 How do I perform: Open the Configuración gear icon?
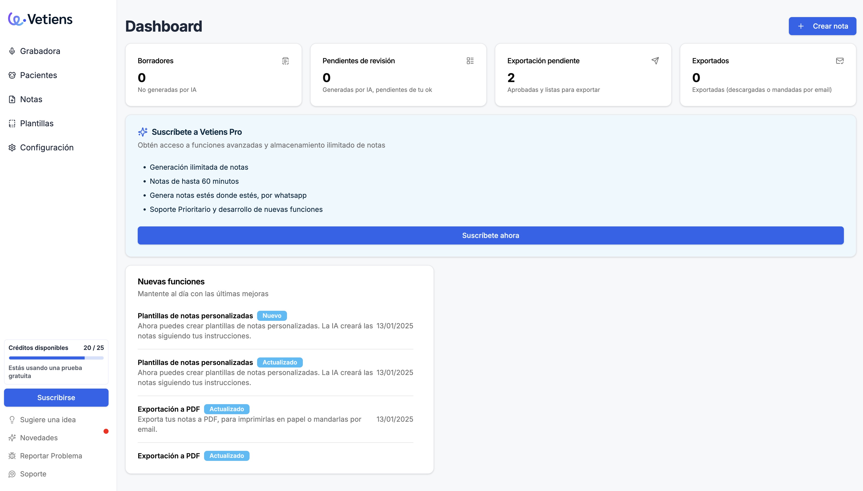12,148
